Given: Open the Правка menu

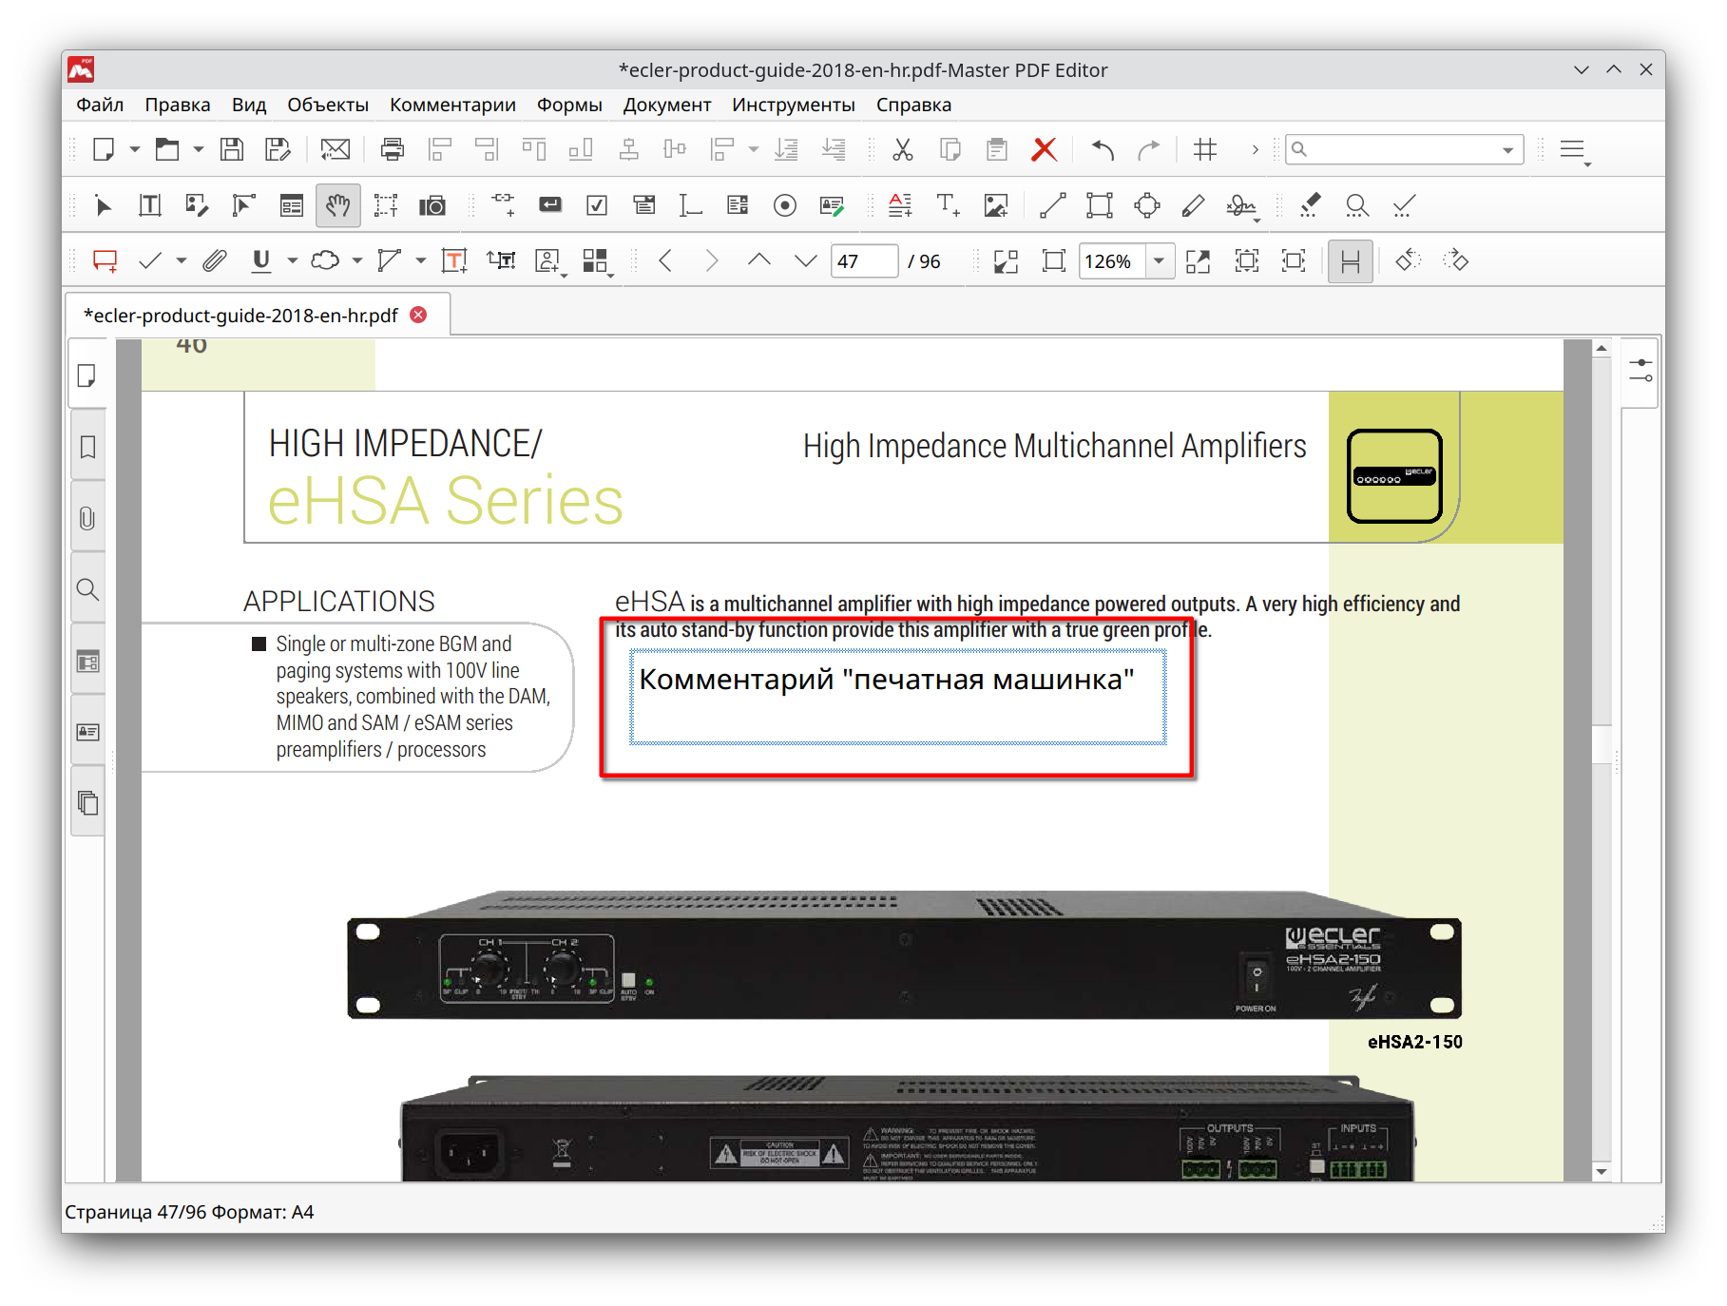Looking at the screenshot, I should point(178,105).
